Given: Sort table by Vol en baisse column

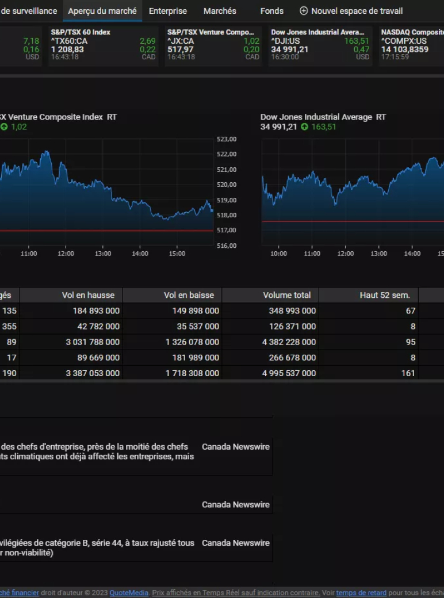Looking at the screenshot, I should tap(189, 295).
